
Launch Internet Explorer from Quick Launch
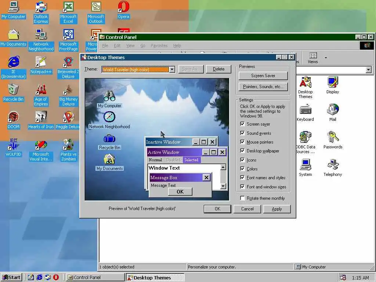(x=39, y=278)
